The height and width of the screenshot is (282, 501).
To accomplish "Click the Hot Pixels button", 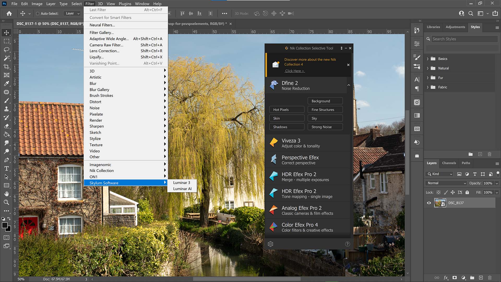I will tap(287, 110).
